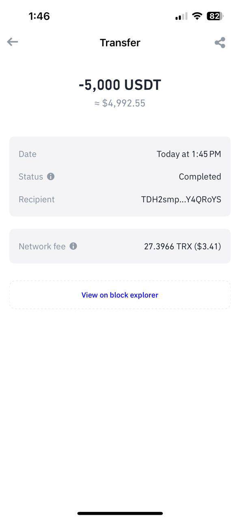Tap the back arrow icon

pyautogui.click(x=13, y=42)
